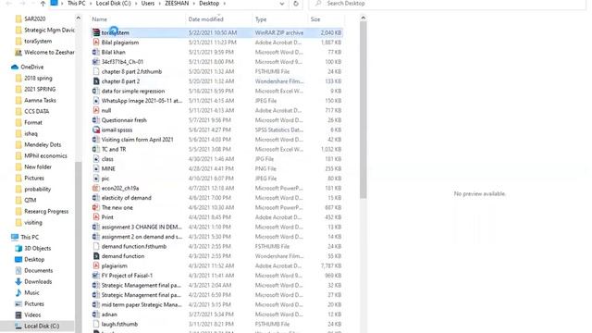Image resolution: width=592 pixels, height=333 pixels.
Task: Click the OneDrive cloud icon in sidebar
Action: point(15,67)
